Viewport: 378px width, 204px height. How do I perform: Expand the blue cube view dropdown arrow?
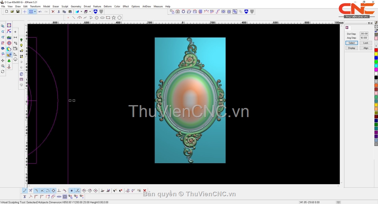coord(81,12)
